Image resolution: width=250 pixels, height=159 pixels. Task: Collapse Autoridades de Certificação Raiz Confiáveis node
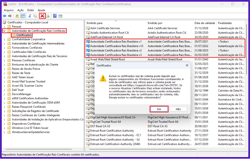(4, 31)
